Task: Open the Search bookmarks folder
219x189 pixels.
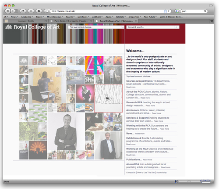Action: coord(70,17)
